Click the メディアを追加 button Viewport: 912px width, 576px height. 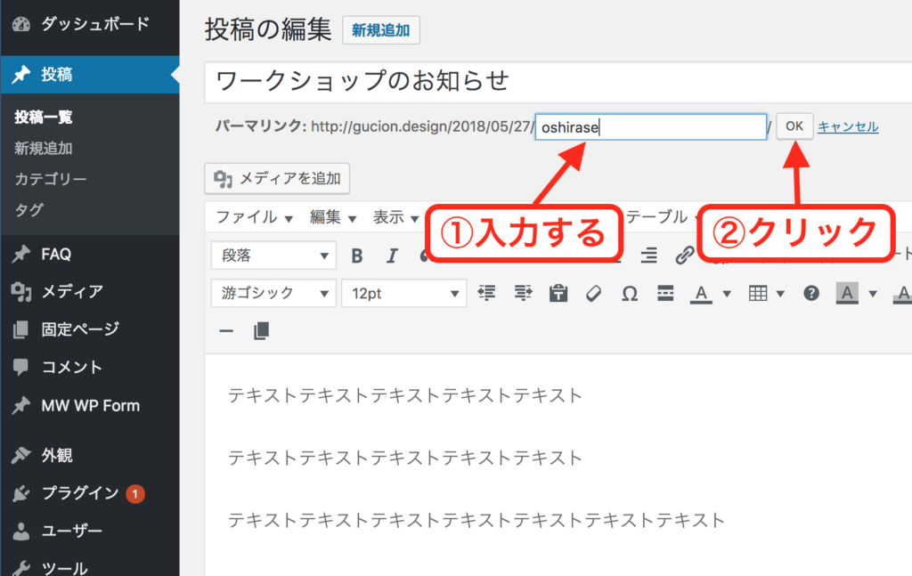click(x=277, y=179)
